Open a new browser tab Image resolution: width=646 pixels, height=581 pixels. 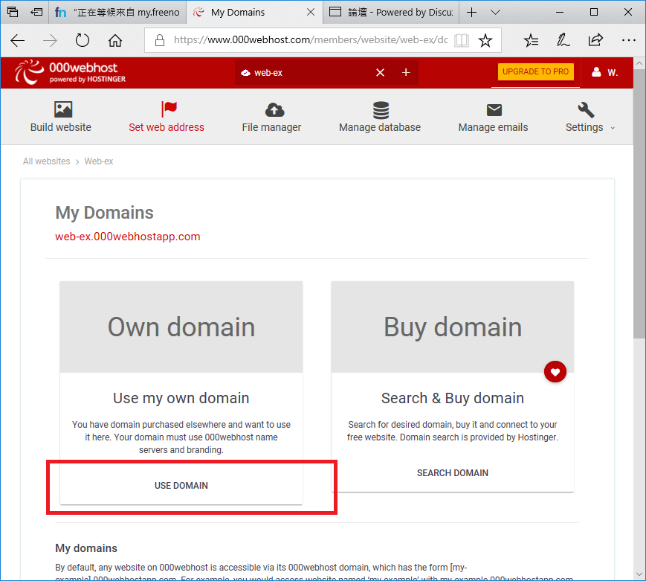click(x=472, y=13)
